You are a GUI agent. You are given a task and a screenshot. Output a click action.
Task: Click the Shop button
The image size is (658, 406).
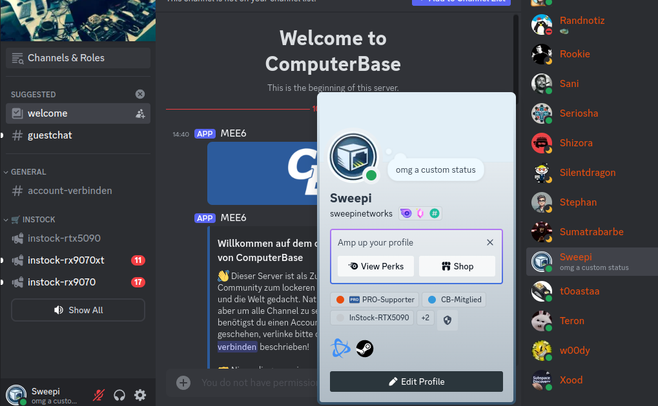457,266
